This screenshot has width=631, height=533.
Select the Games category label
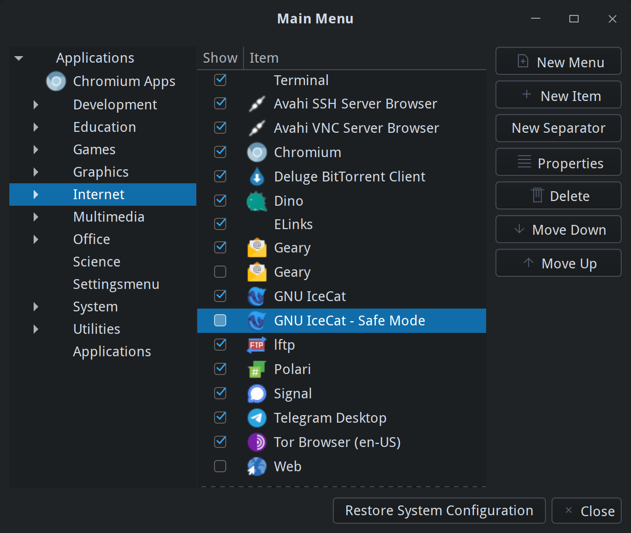click(94, 150)
